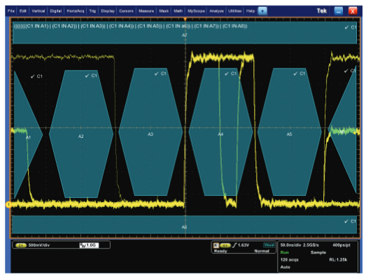Click the A trigger event icon
The width and height of the screenshot is (366, 277).
(x=216, y=245)
